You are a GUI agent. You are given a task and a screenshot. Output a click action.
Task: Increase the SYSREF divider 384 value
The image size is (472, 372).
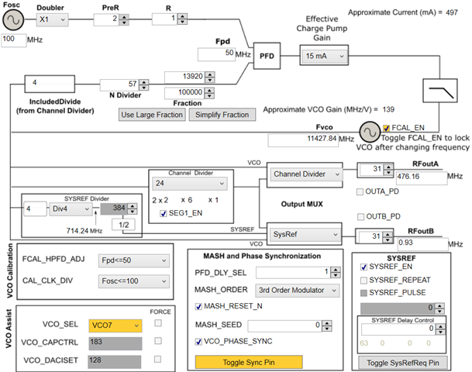pos(133,206)
